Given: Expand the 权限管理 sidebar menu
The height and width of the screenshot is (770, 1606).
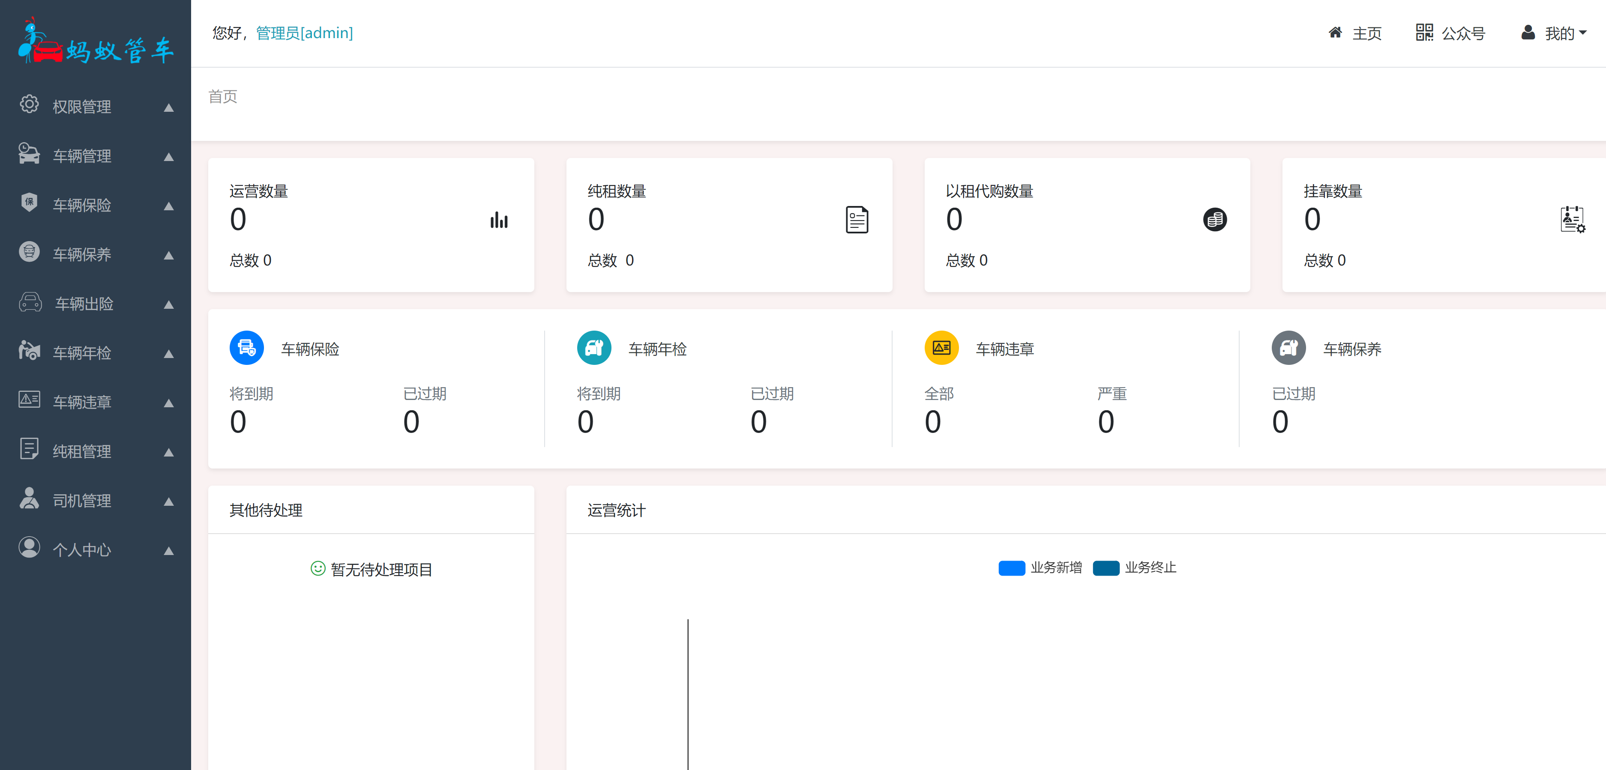Looking at the screenshot, I should click(82, 107).
